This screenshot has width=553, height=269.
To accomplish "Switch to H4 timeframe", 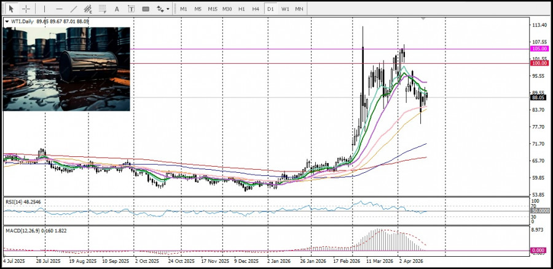I will coord(256,9).
